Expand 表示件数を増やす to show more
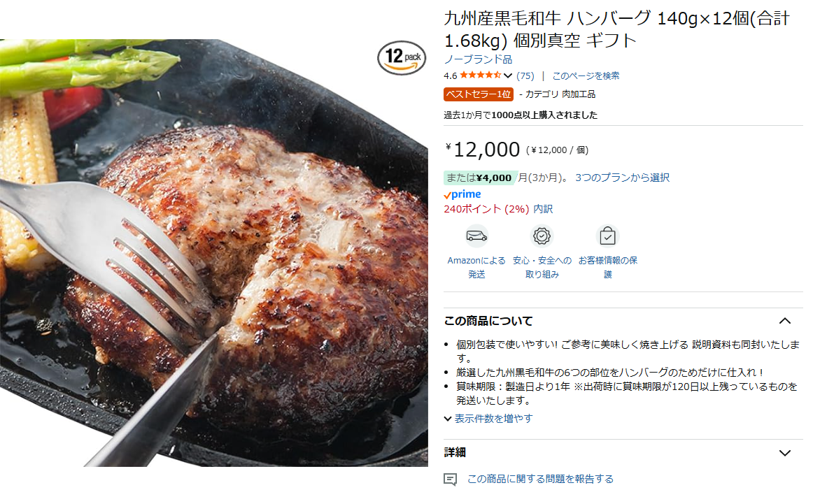This screenshot has height=490, width=820. tap(488, 419)
